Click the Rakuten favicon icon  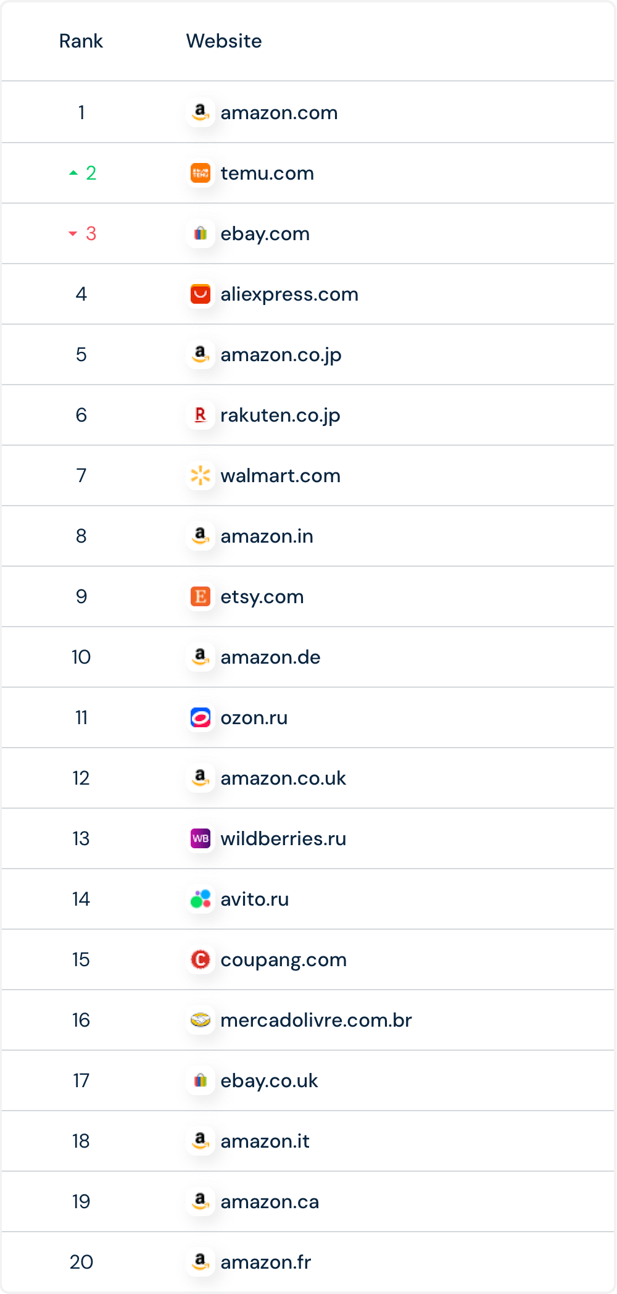click(x=201, y=415)
